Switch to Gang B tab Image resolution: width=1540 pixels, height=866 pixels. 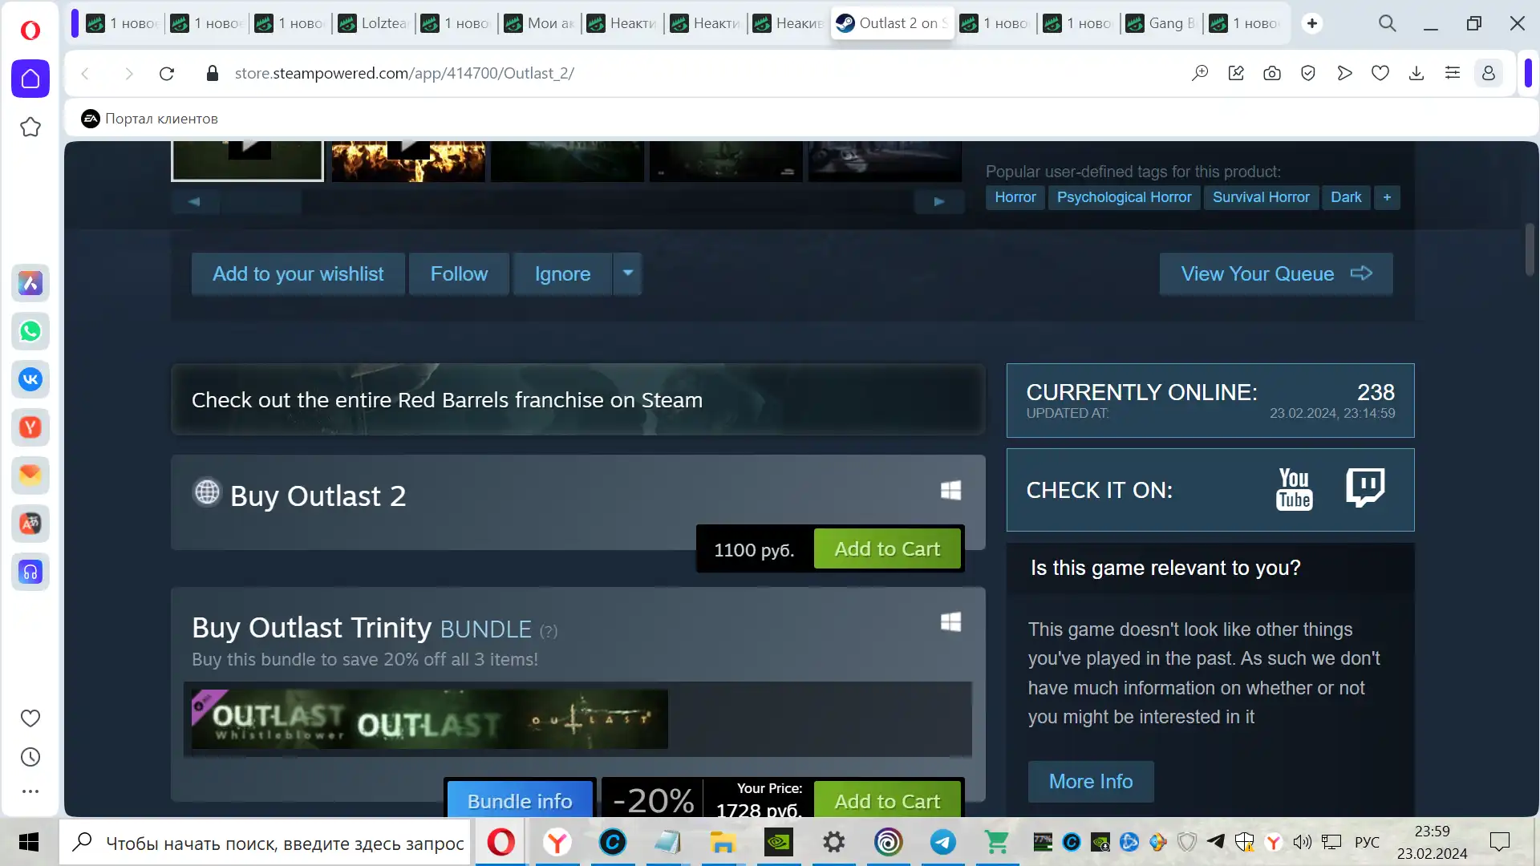(x=1162, y=23)
